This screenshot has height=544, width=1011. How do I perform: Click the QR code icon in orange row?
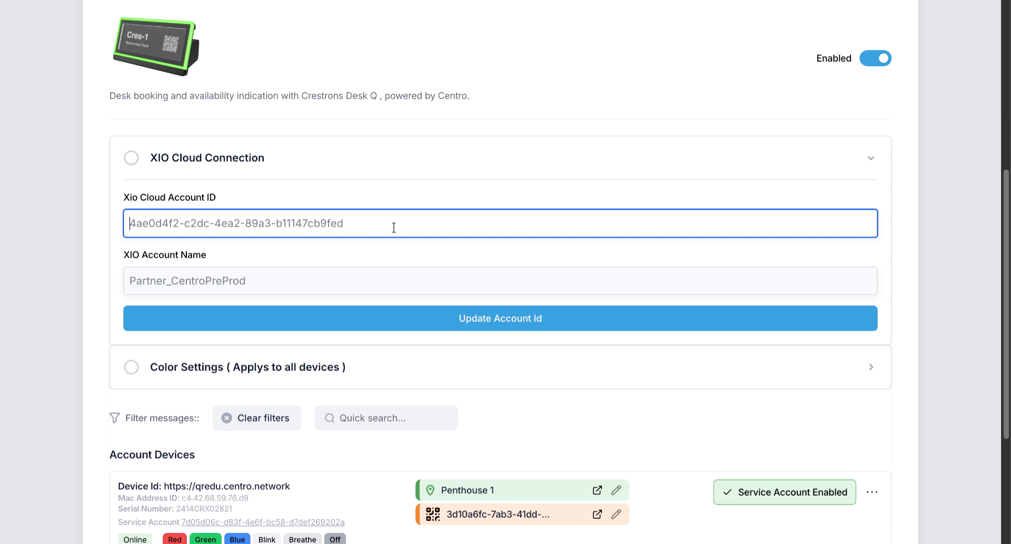point(433,515)
